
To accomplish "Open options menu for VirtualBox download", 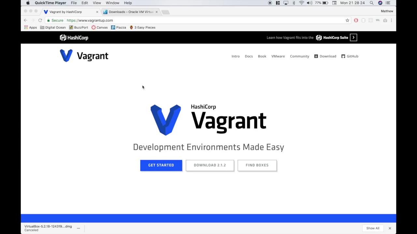I will tap(78, 228).
